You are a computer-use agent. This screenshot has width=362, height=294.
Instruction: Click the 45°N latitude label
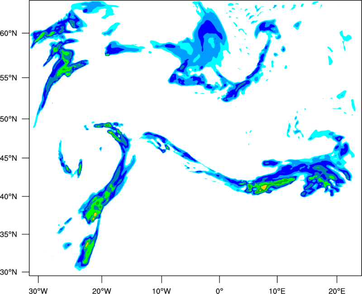coord(9,158)
